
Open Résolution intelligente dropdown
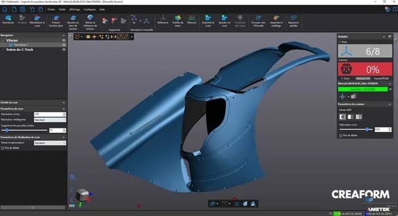[50, 120]
